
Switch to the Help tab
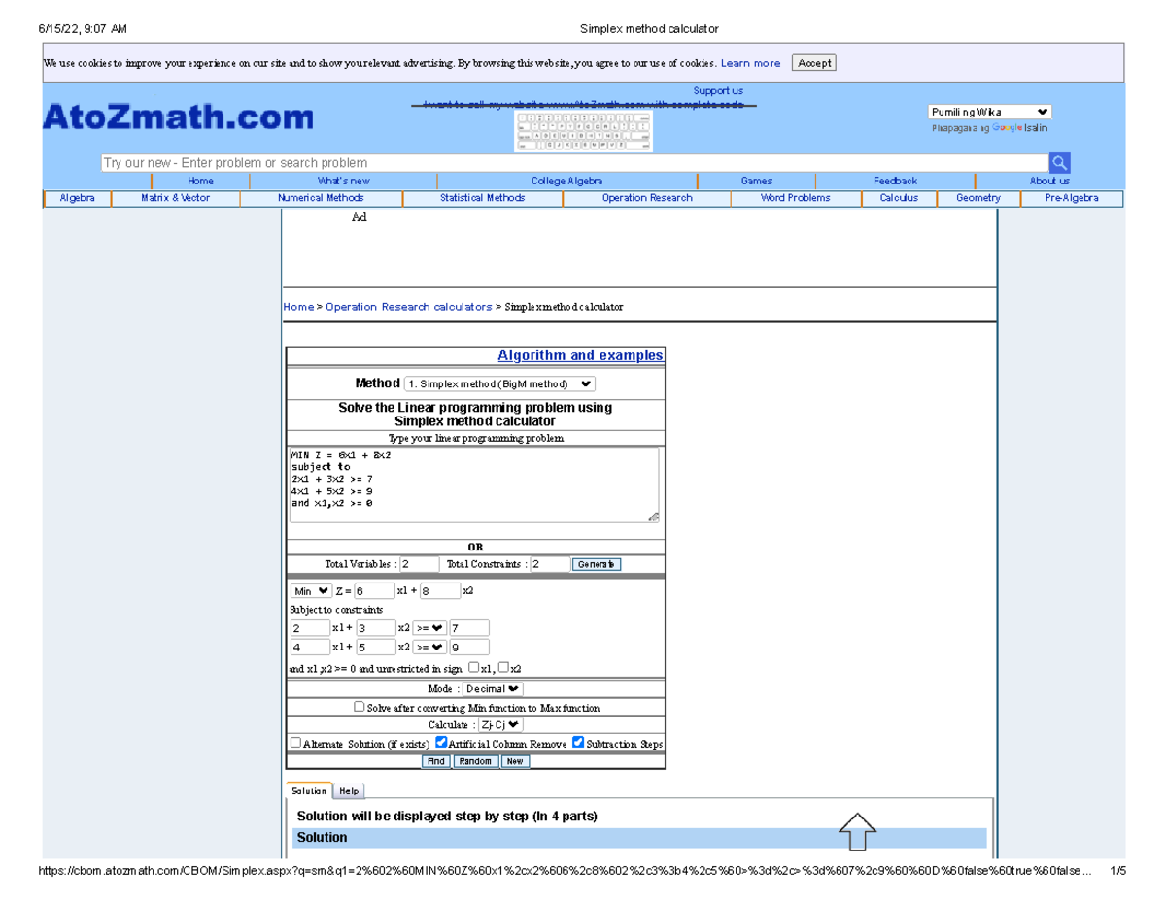coord(350,790)
